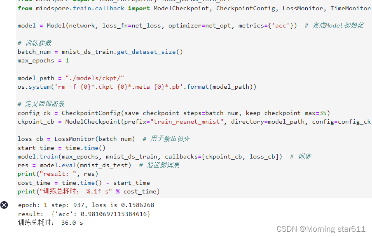Click the 'cost_time = time.time() - start_time' line
Image resolution: width=372 pixels, height=237 pixels.
[x=84, y=183]
